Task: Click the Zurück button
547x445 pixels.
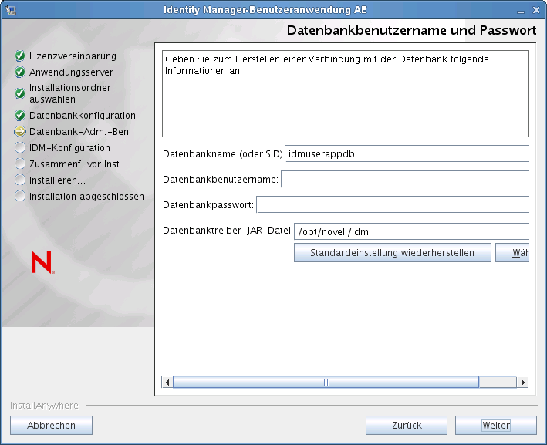Action: pos(407,426)
